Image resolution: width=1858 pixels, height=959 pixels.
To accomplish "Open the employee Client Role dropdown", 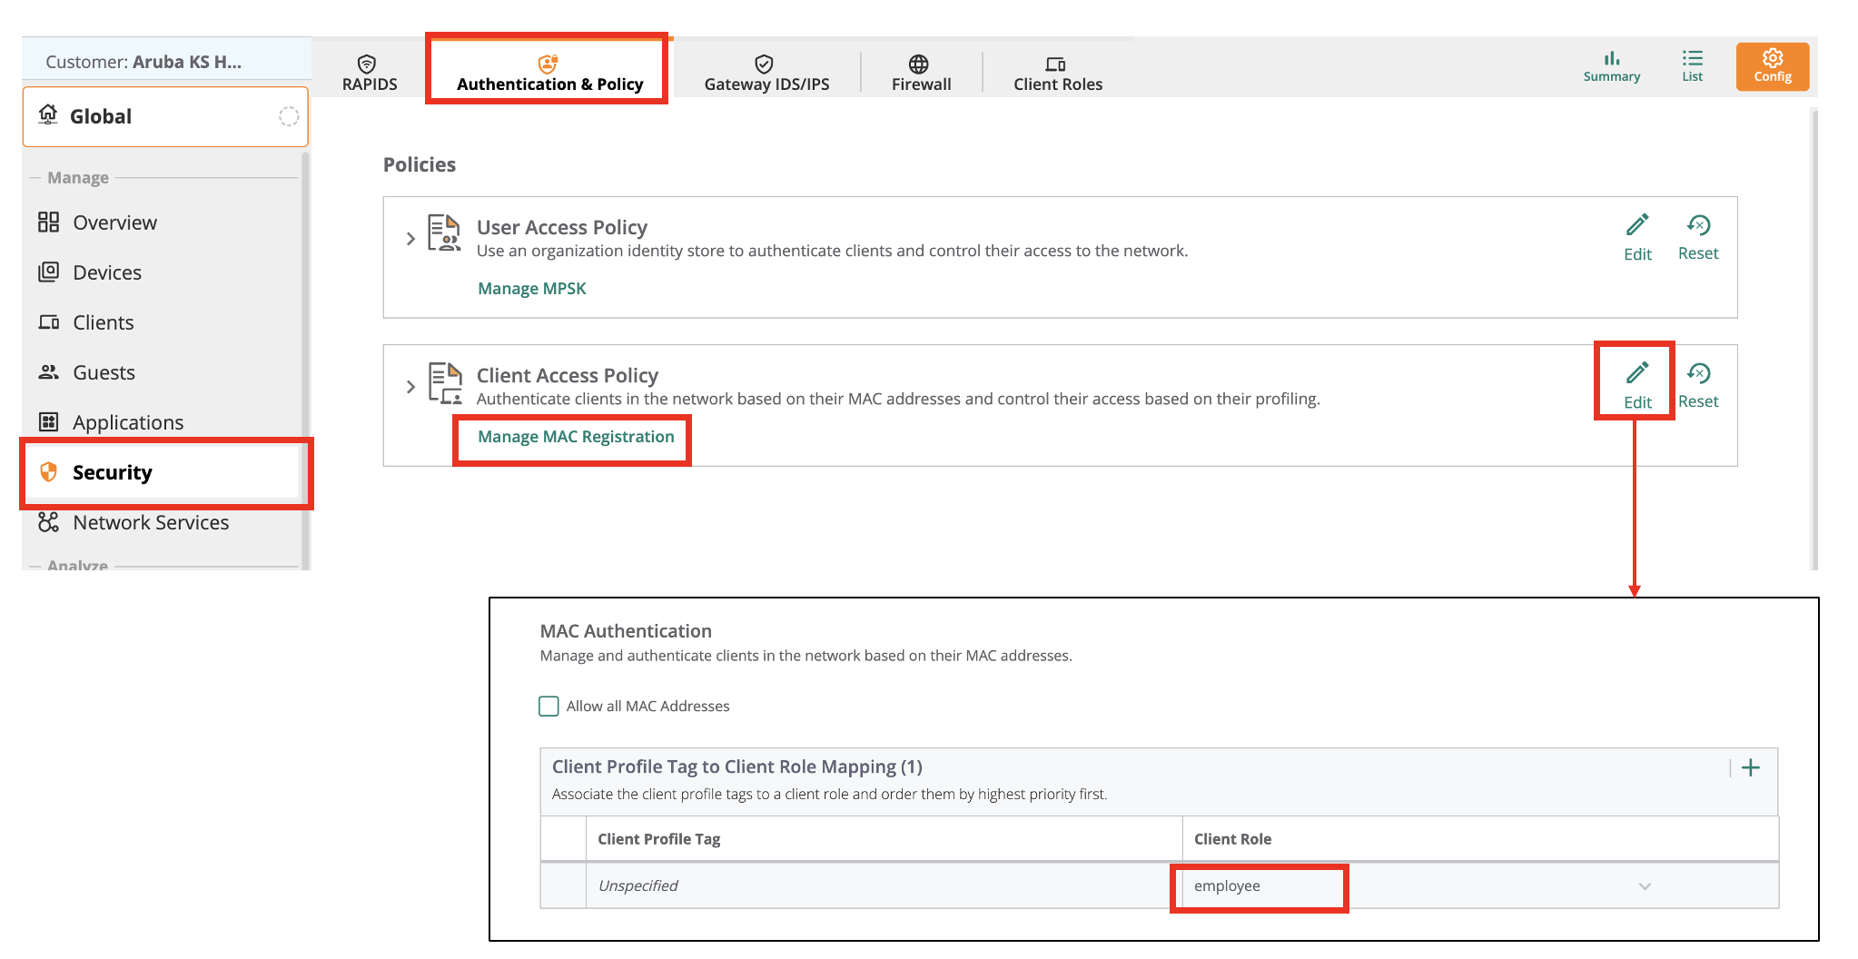I will coord(1644,886).
